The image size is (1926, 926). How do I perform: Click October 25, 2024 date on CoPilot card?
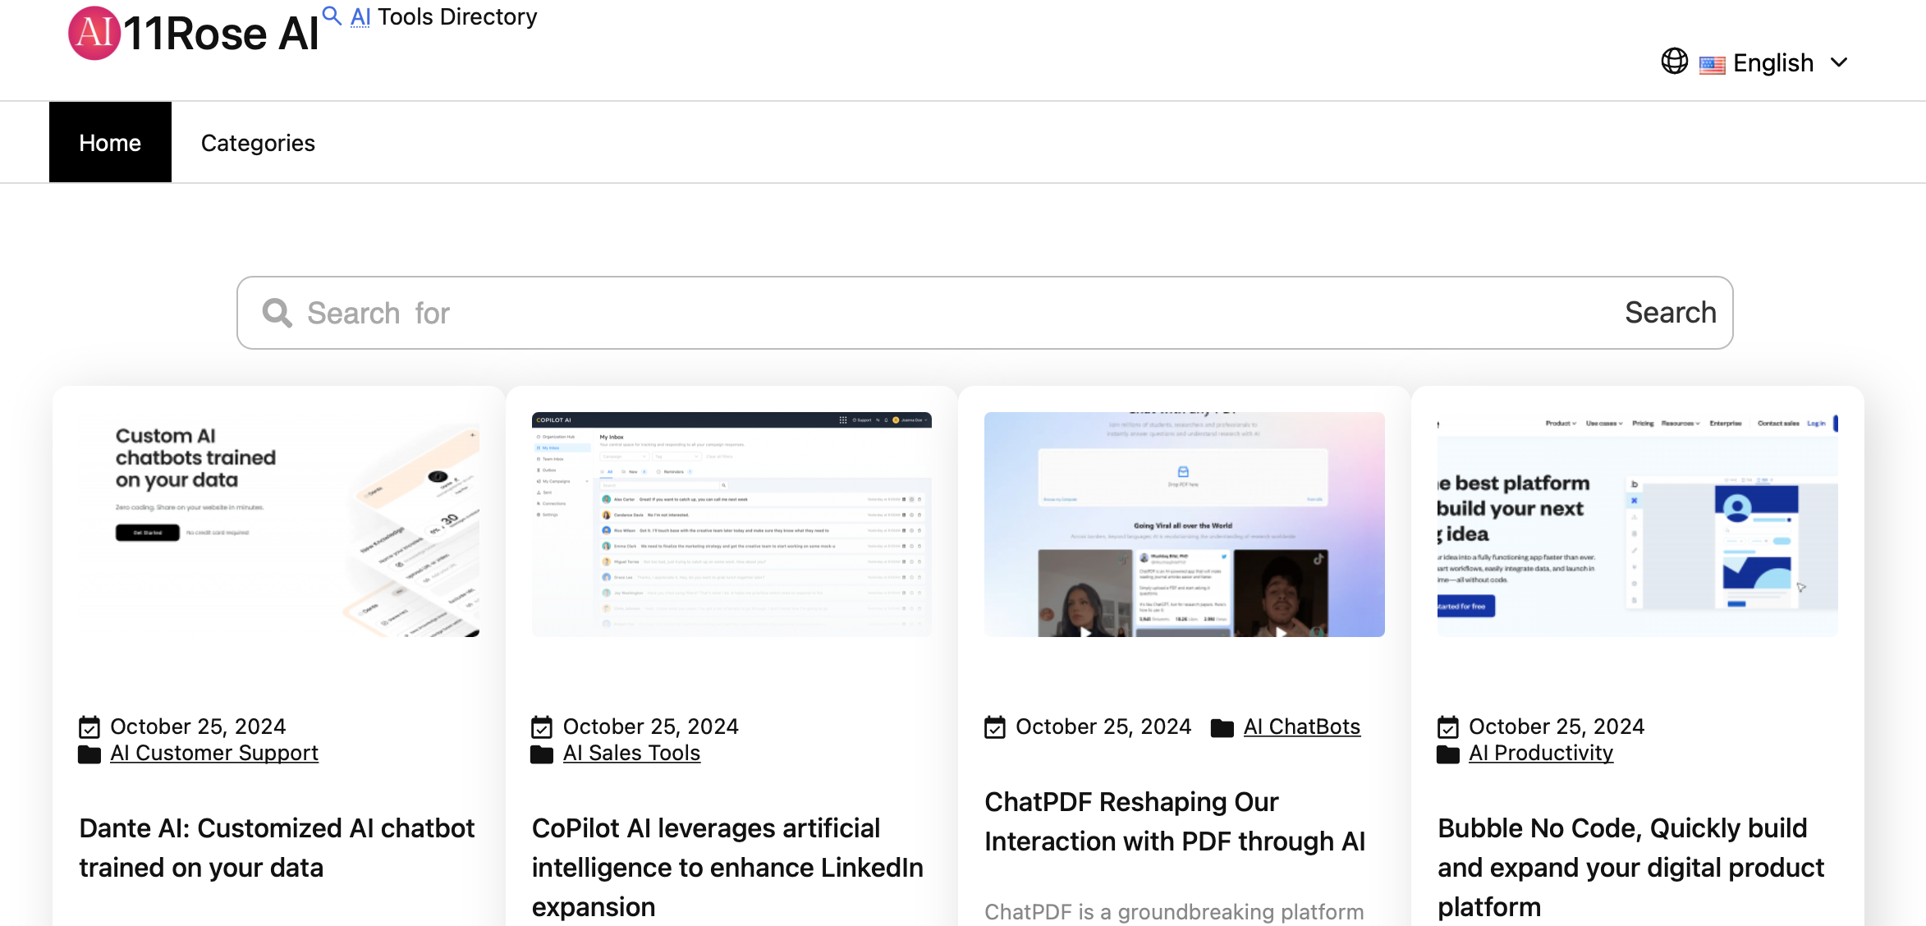(651, 727)
